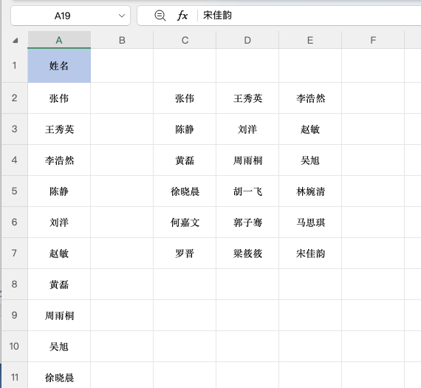Click cell C2 containing 张伟
The width and height of the screenshot is (421, 388).
(185, 98)
